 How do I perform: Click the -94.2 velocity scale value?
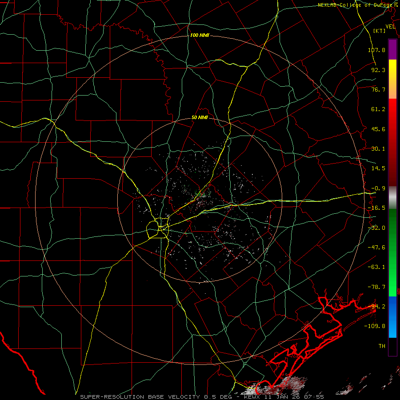click(x=376, y=307)
